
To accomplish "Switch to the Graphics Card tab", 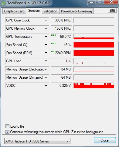I will coord(14,11).
